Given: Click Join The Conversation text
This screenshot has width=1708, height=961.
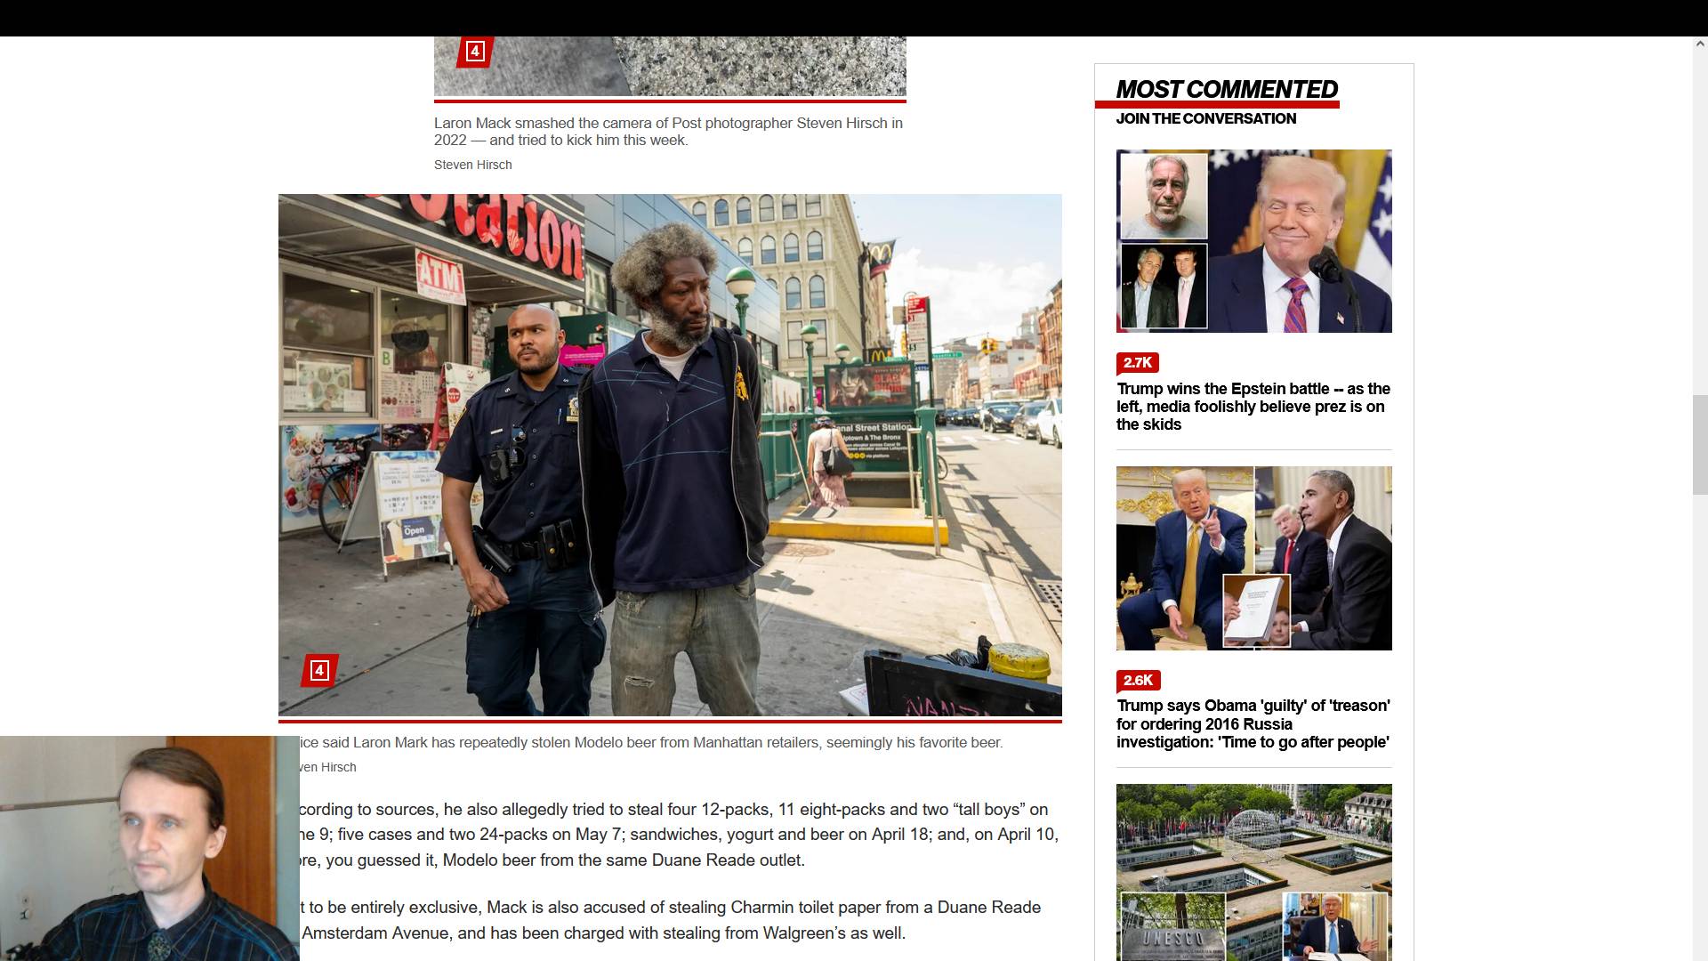Looking at the screenshot, I should (1205, 118).
